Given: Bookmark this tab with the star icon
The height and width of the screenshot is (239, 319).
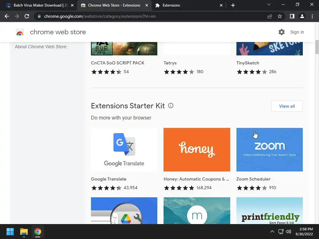Looking at the screenshot, I should tap(280, 16).
